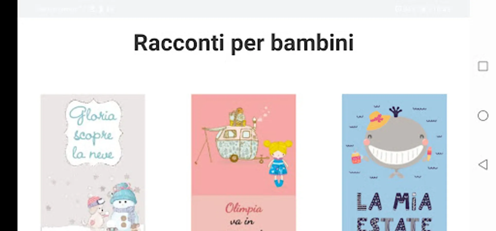Screen dimensions: 496x231
Task: Tap the Android back triangle button
Action: pyautogui.click(x=483, y=165)
